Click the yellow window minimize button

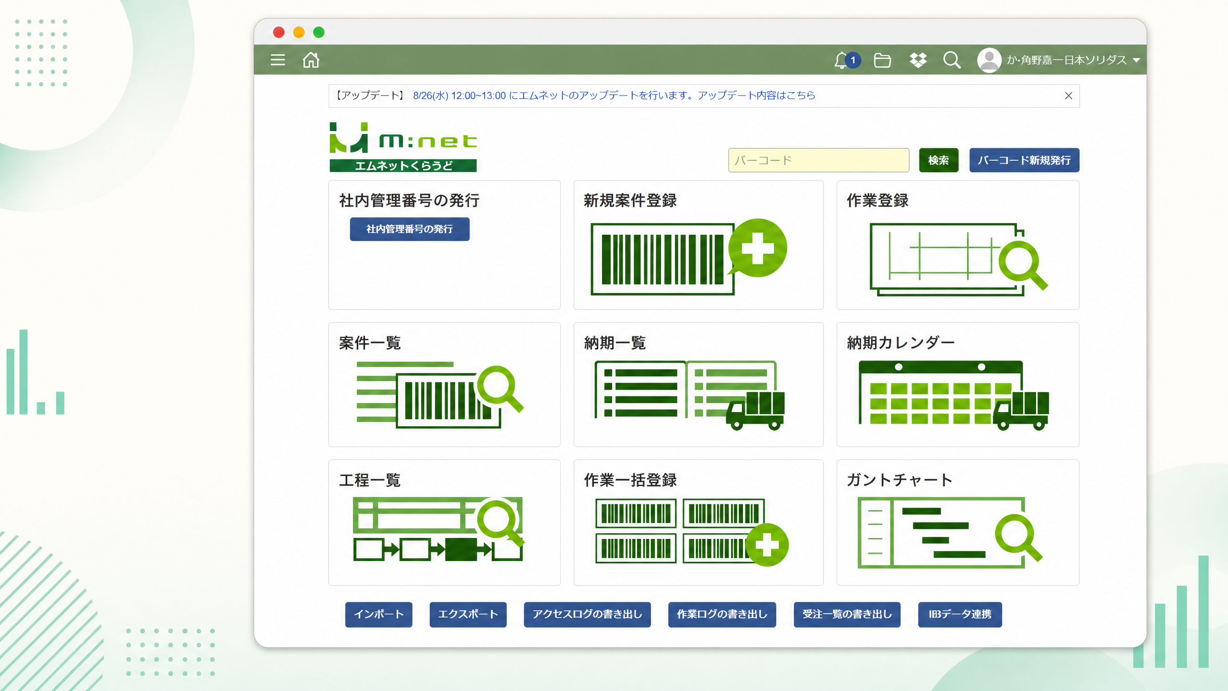point(299,32)
